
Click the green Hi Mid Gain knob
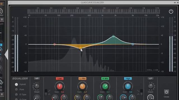point(105,86)
